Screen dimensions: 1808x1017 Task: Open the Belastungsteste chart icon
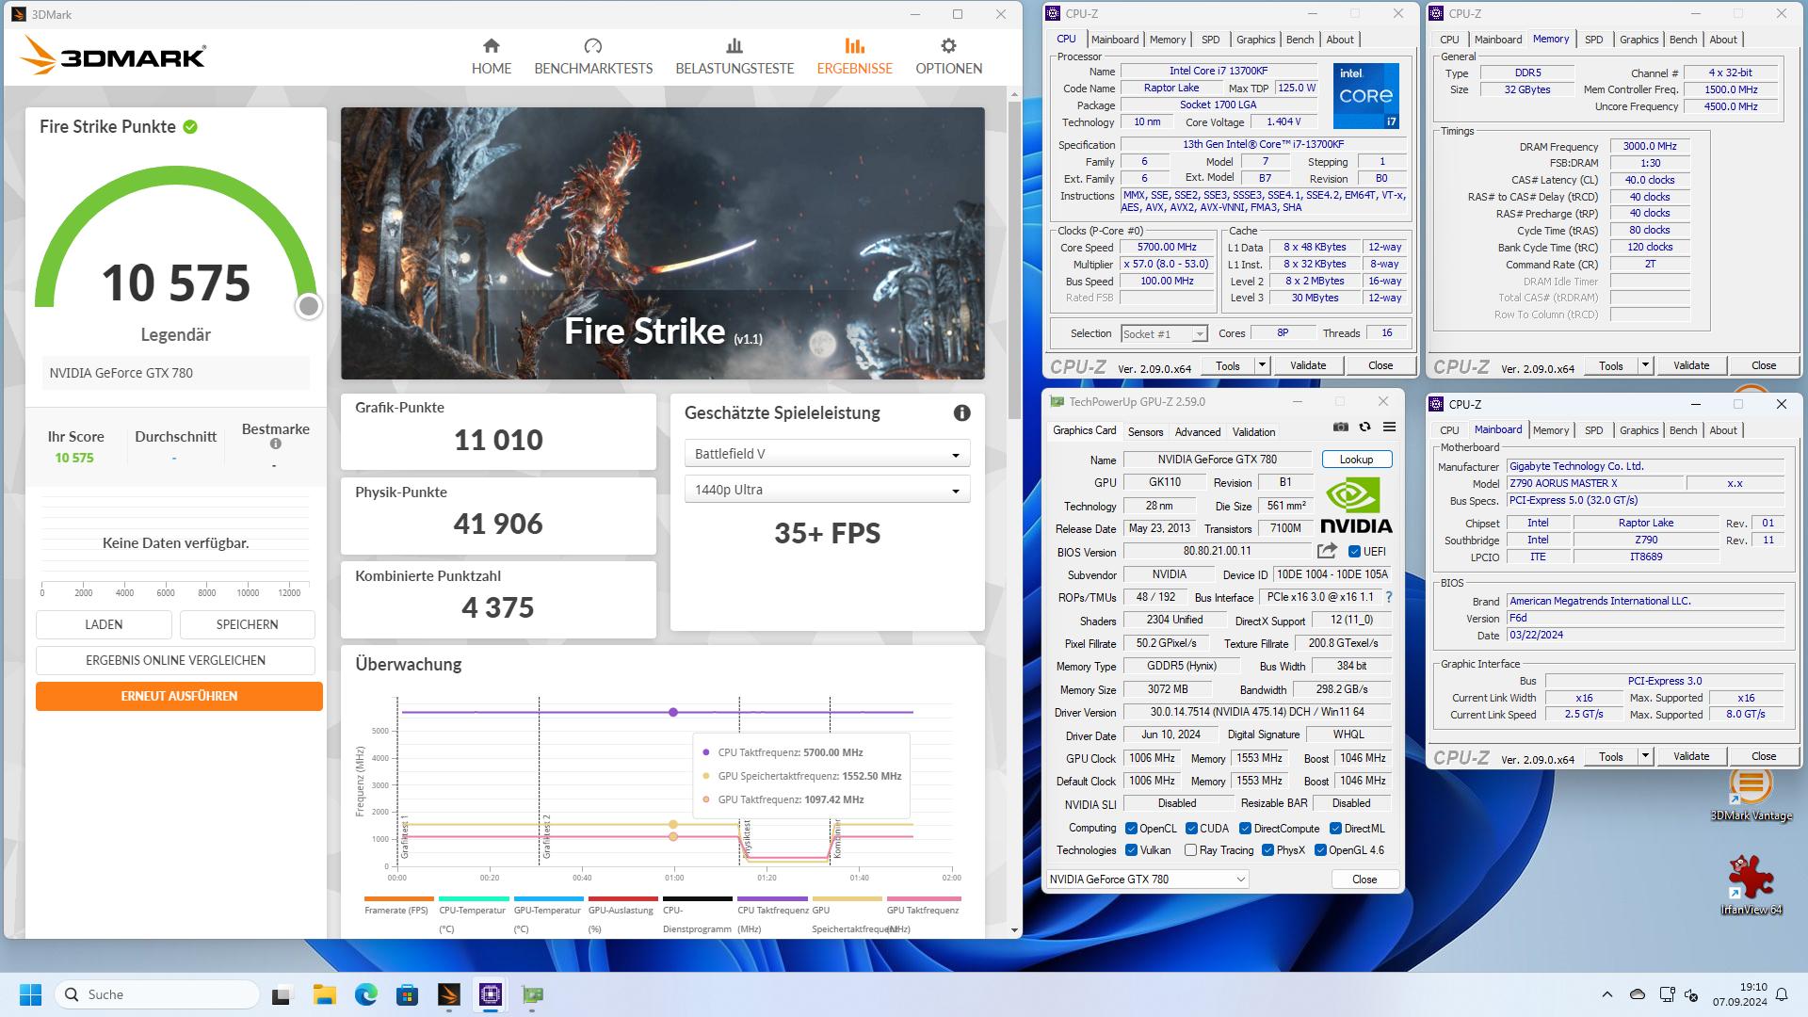734,45
